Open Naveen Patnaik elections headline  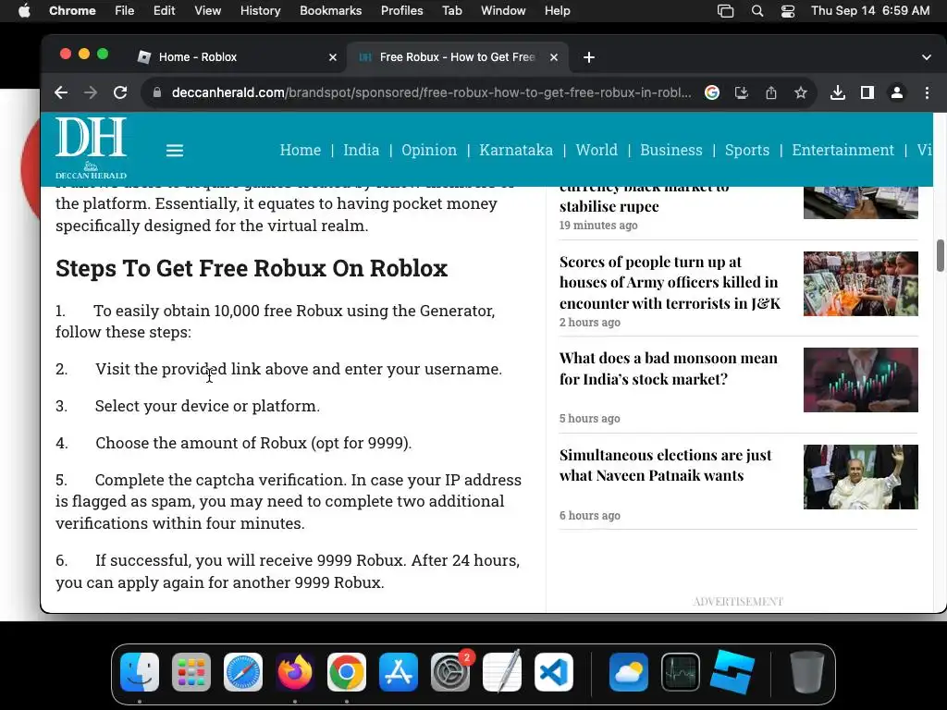665,465
